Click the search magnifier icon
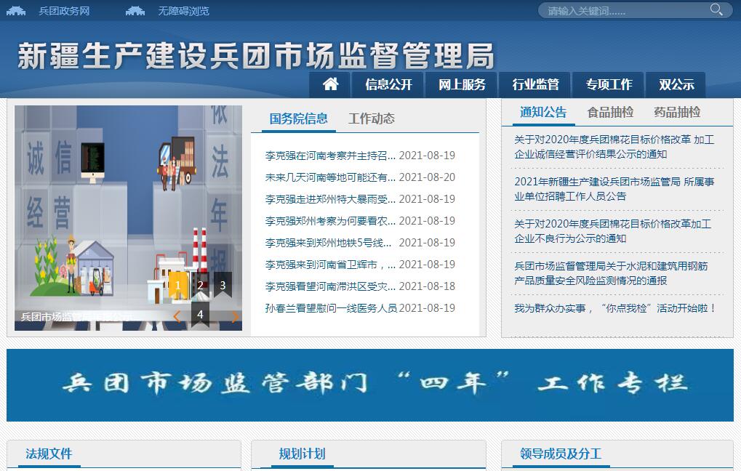Screen dimensions: 741x471 click(716, 9)
